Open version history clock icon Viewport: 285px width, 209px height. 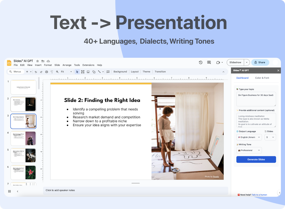(201, 62)
